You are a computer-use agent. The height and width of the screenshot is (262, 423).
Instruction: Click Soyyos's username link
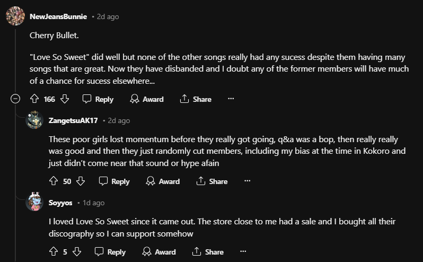coord(60,203)
